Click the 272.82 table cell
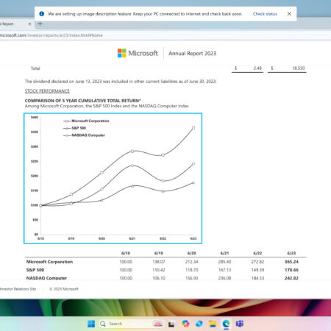Screen dimensions: 331x331 pyautogui.click(x=257, y=262)
